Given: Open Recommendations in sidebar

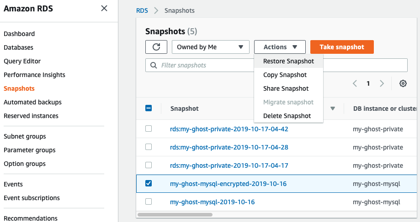Looking at the screenshot, I should (x=31, y=218).
